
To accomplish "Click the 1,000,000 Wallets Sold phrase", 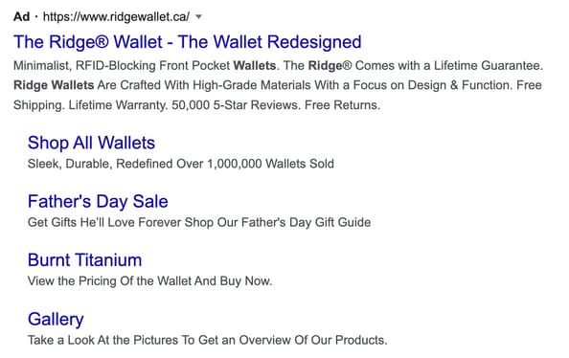I will click(270, 164).
